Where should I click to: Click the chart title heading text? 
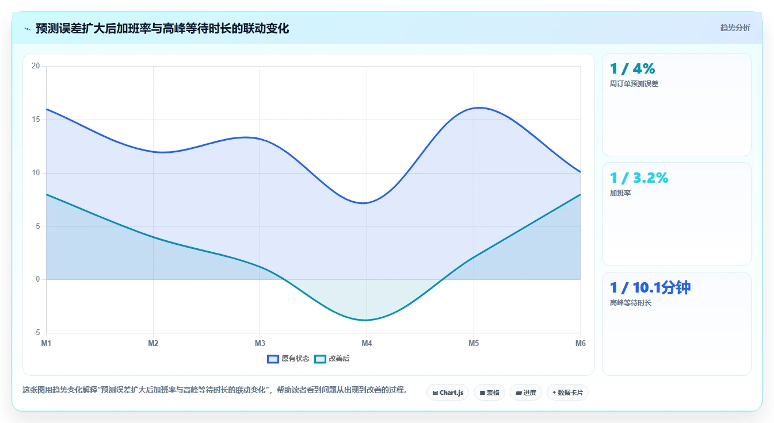[162, 29]
